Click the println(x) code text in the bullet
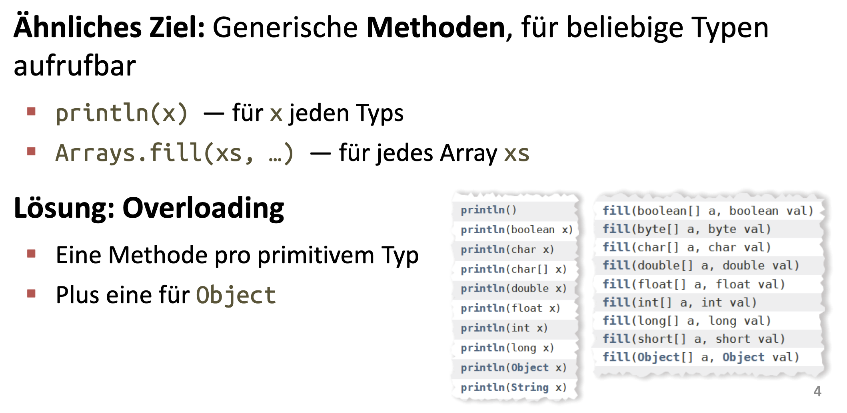 (122, 113)
